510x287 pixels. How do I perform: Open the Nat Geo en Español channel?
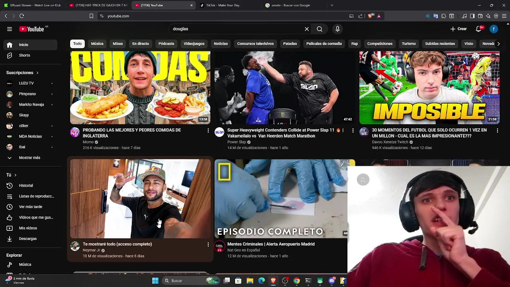tap(243, 250)
